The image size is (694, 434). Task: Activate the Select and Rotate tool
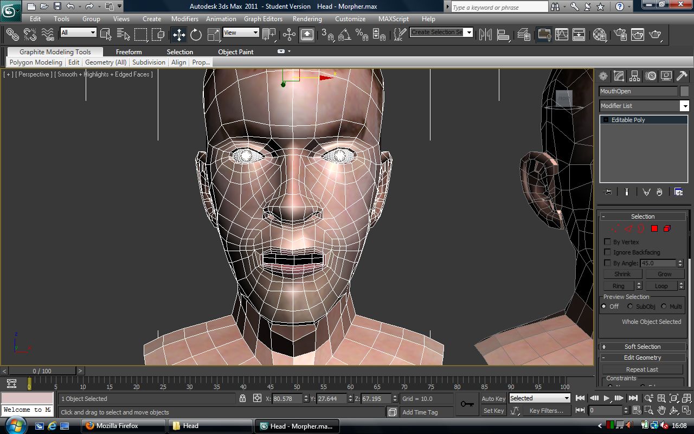coord(196,35)
